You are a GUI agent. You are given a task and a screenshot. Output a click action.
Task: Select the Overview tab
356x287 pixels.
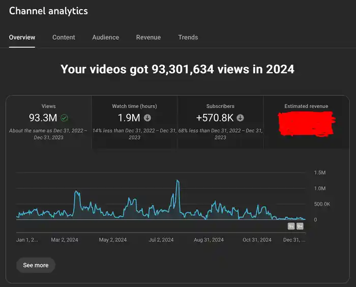[22, 37]
